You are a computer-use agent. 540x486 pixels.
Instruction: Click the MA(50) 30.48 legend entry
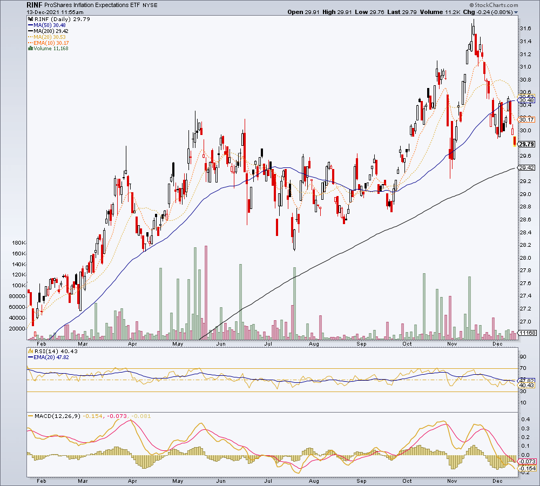(50, 25)
